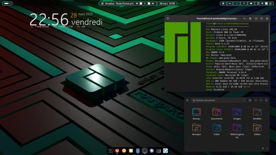Toggle the file manager sidebar
The width and height of the screenshot is (276, 155).
pos(188,100)
